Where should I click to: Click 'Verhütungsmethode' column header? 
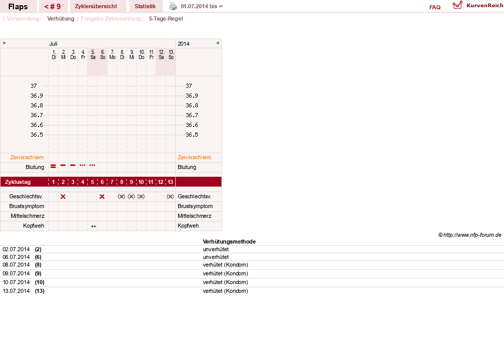[229, 241]
